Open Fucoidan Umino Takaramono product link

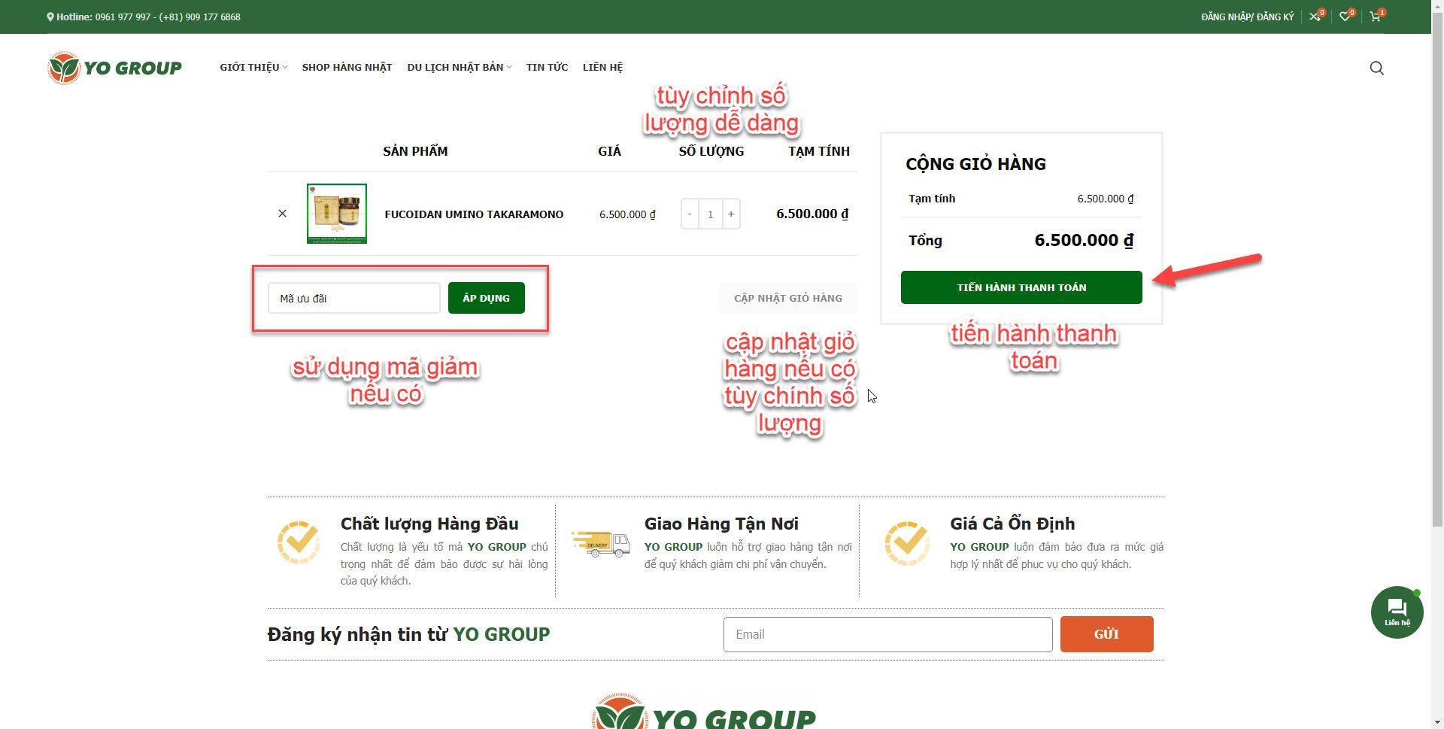tap(474, 214)
